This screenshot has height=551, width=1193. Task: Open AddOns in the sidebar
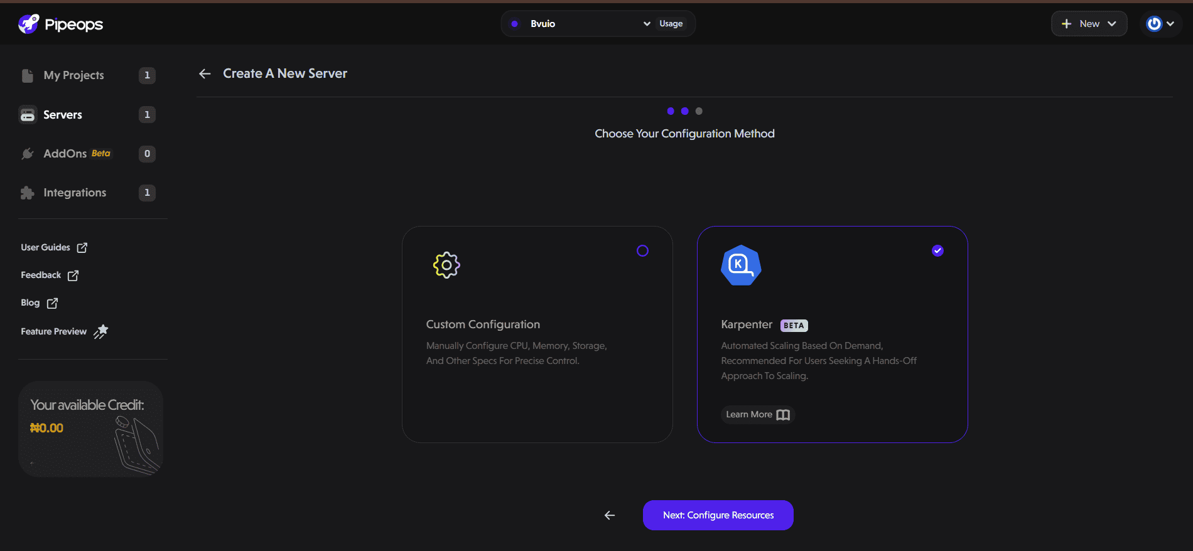click(87, 154)
